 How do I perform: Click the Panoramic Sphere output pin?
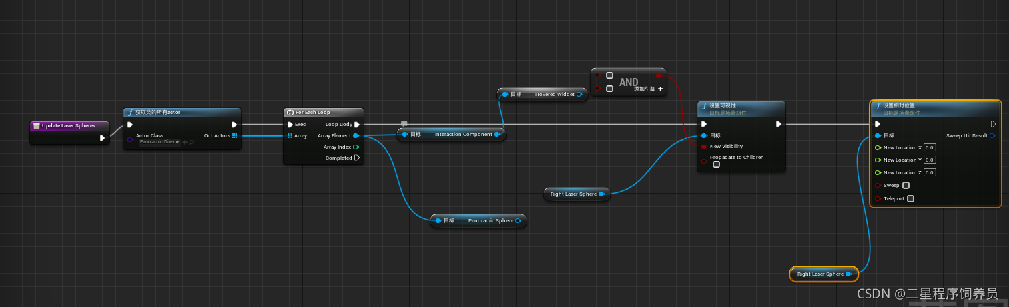pos(518,220)
